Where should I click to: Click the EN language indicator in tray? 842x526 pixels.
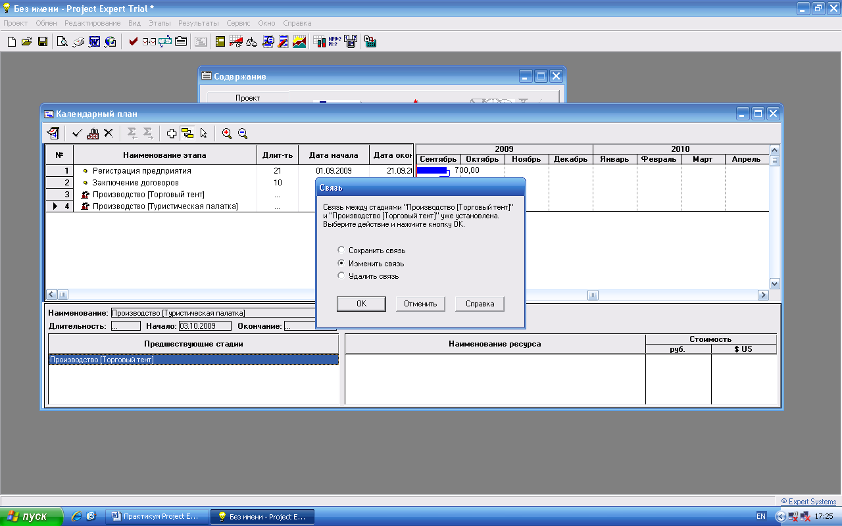click(x=761, y=517)
